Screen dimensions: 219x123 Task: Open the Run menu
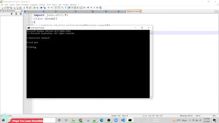tap(60, 5)
